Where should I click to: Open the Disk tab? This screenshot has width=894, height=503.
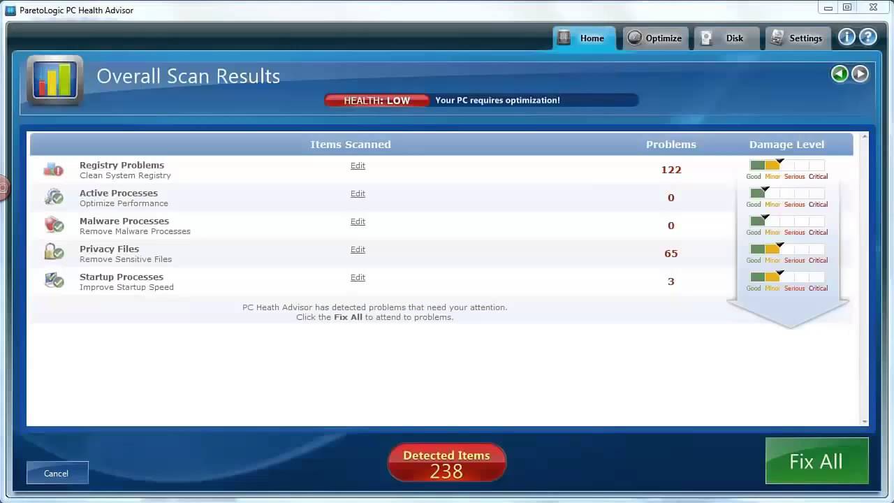(726, 38)
